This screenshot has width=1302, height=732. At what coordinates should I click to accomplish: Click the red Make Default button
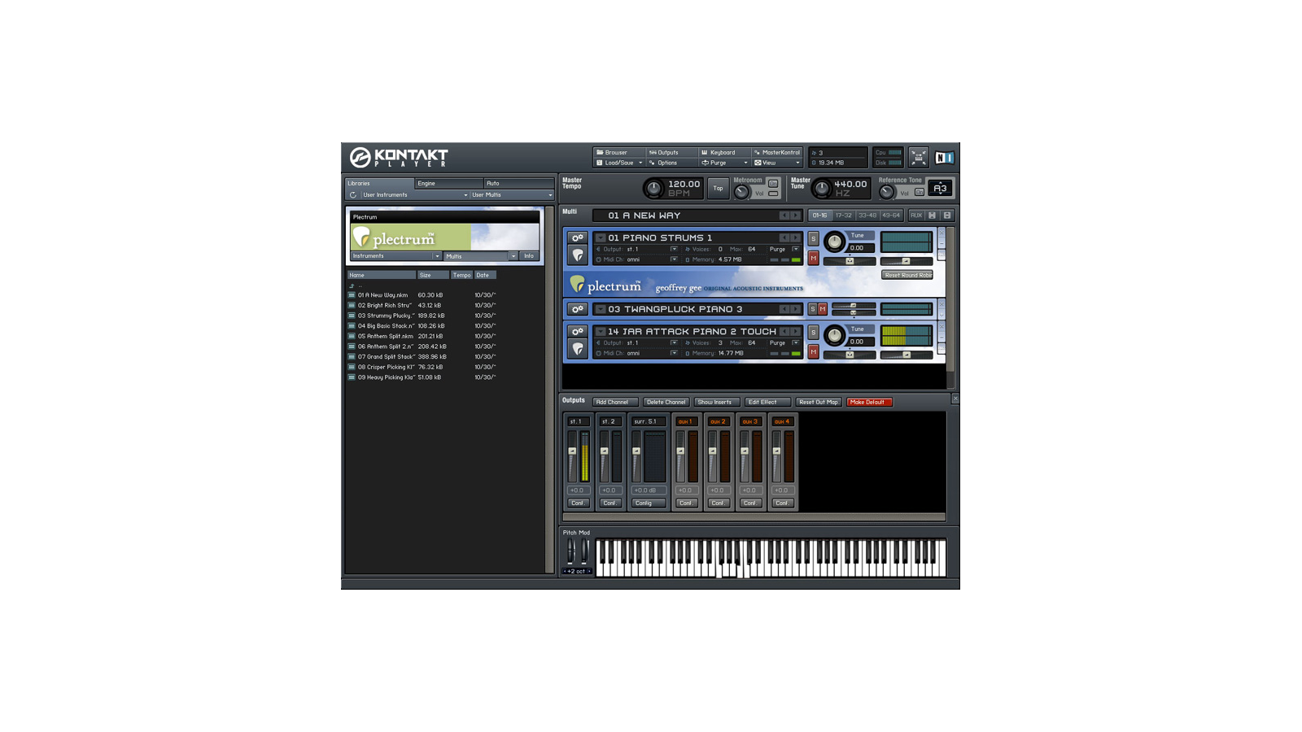pyautogui.click(x=869, y=402)
